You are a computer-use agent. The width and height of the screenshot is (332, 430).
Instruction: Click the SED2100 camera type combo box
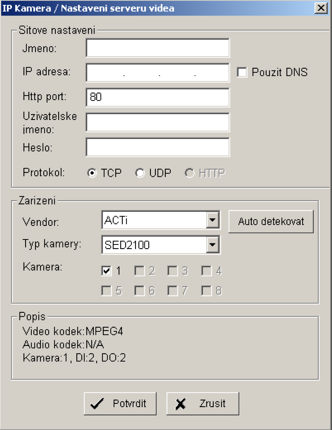pyautogui.click(x=161, y=245)
